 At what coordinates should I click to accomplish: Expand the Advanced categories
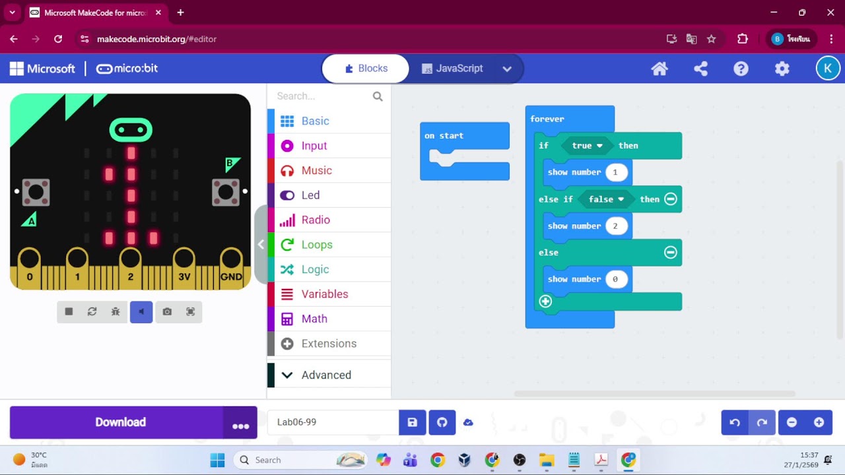point(329,375)
